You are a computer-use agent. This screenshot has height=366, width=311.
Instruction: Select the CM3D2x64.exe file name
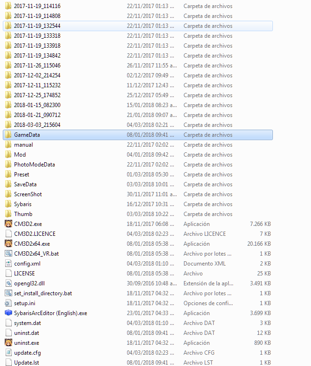point(32,244)
